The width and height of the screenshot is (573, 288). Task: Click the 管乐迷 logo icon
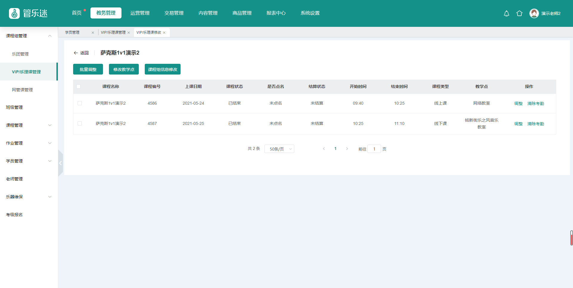pos(14,13)
